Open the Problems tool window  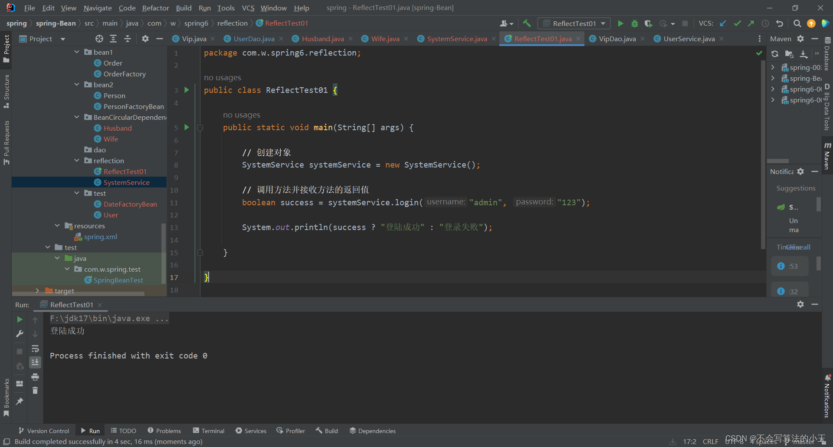point(164,431)
